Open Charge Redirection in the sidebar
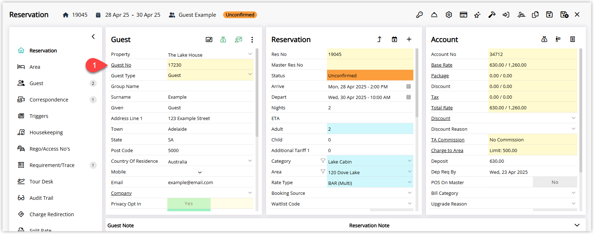This screenshot has height=234, width=594. (x=52, y=214)
